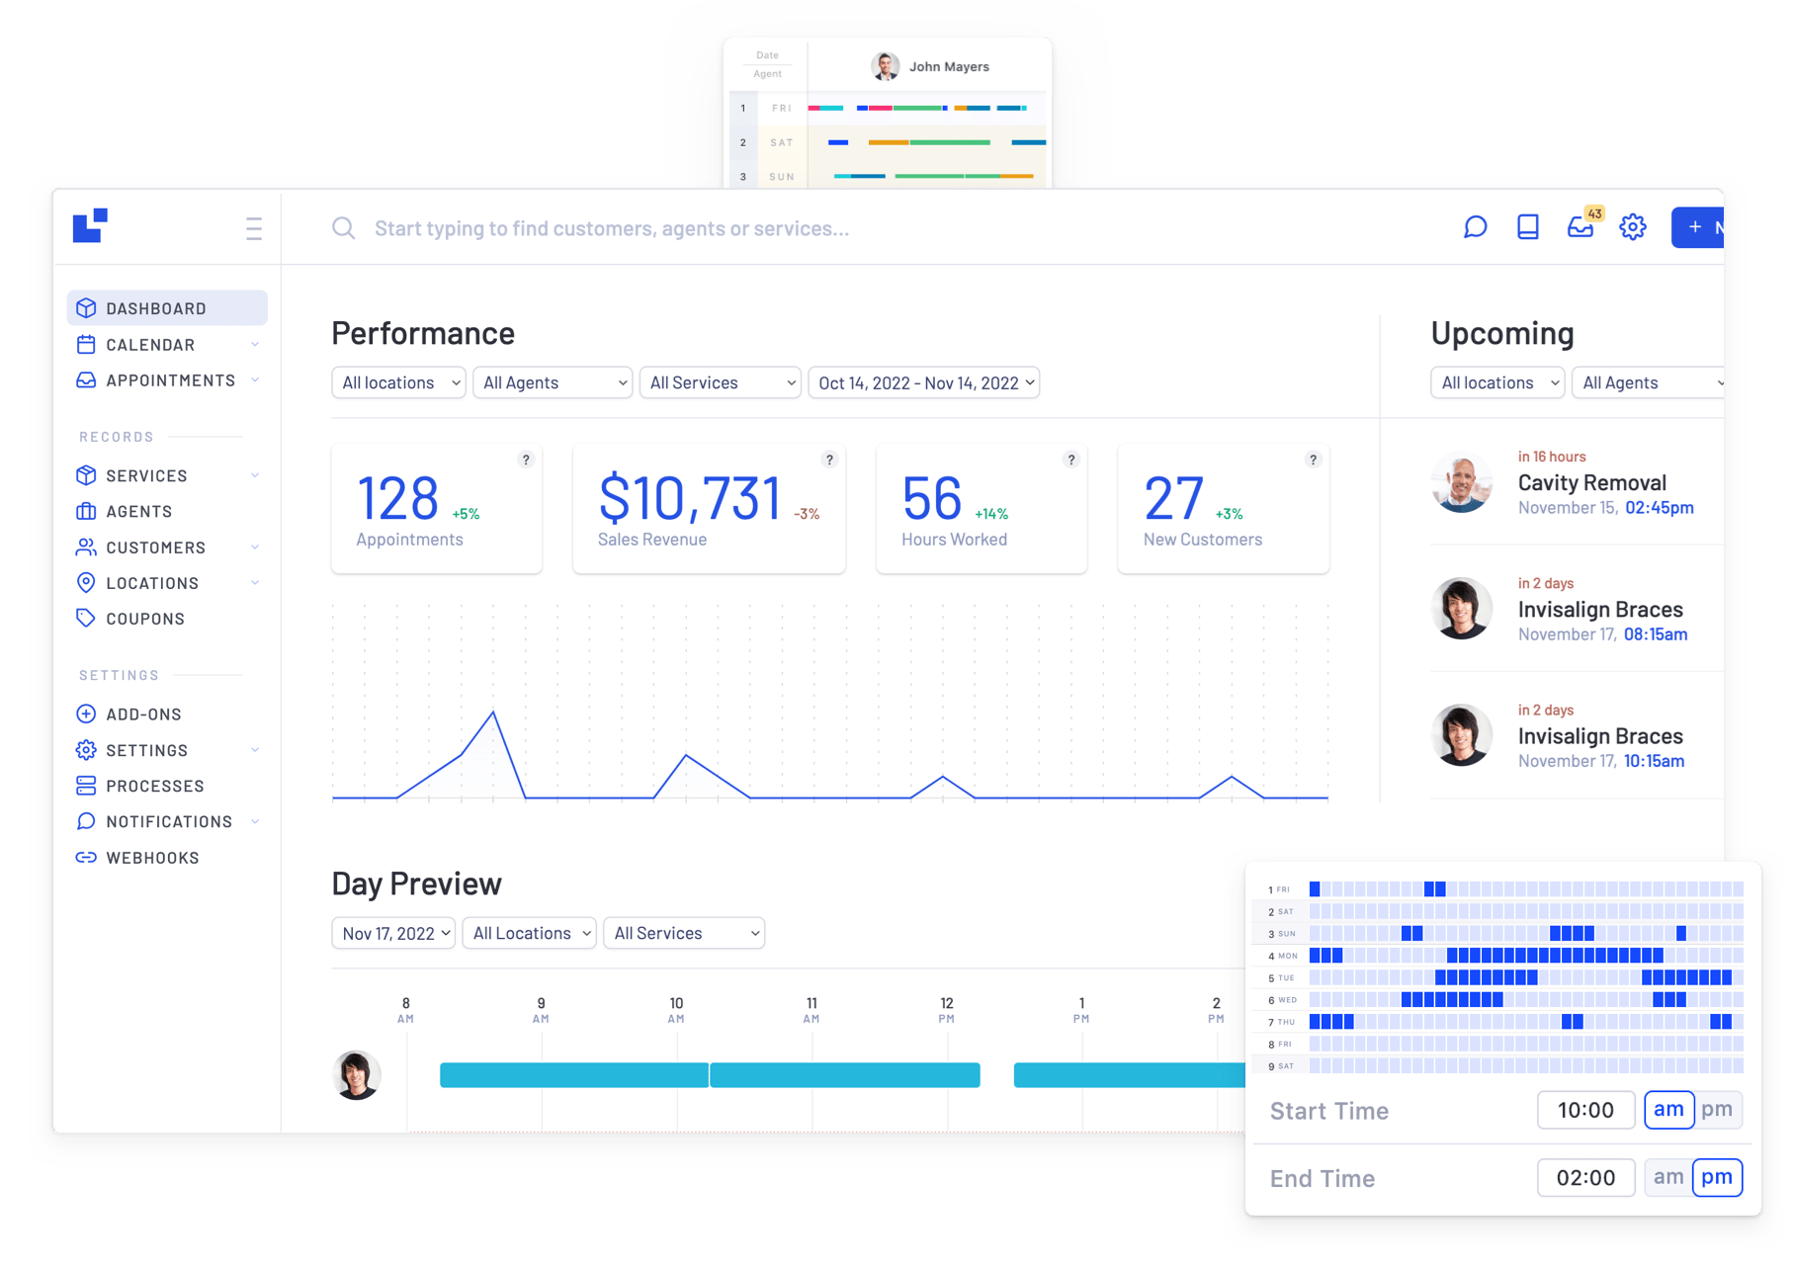This screenshot has width=1795, height=1263.
Task: Select the am toggle for Start Time
Action: 1668,1109
